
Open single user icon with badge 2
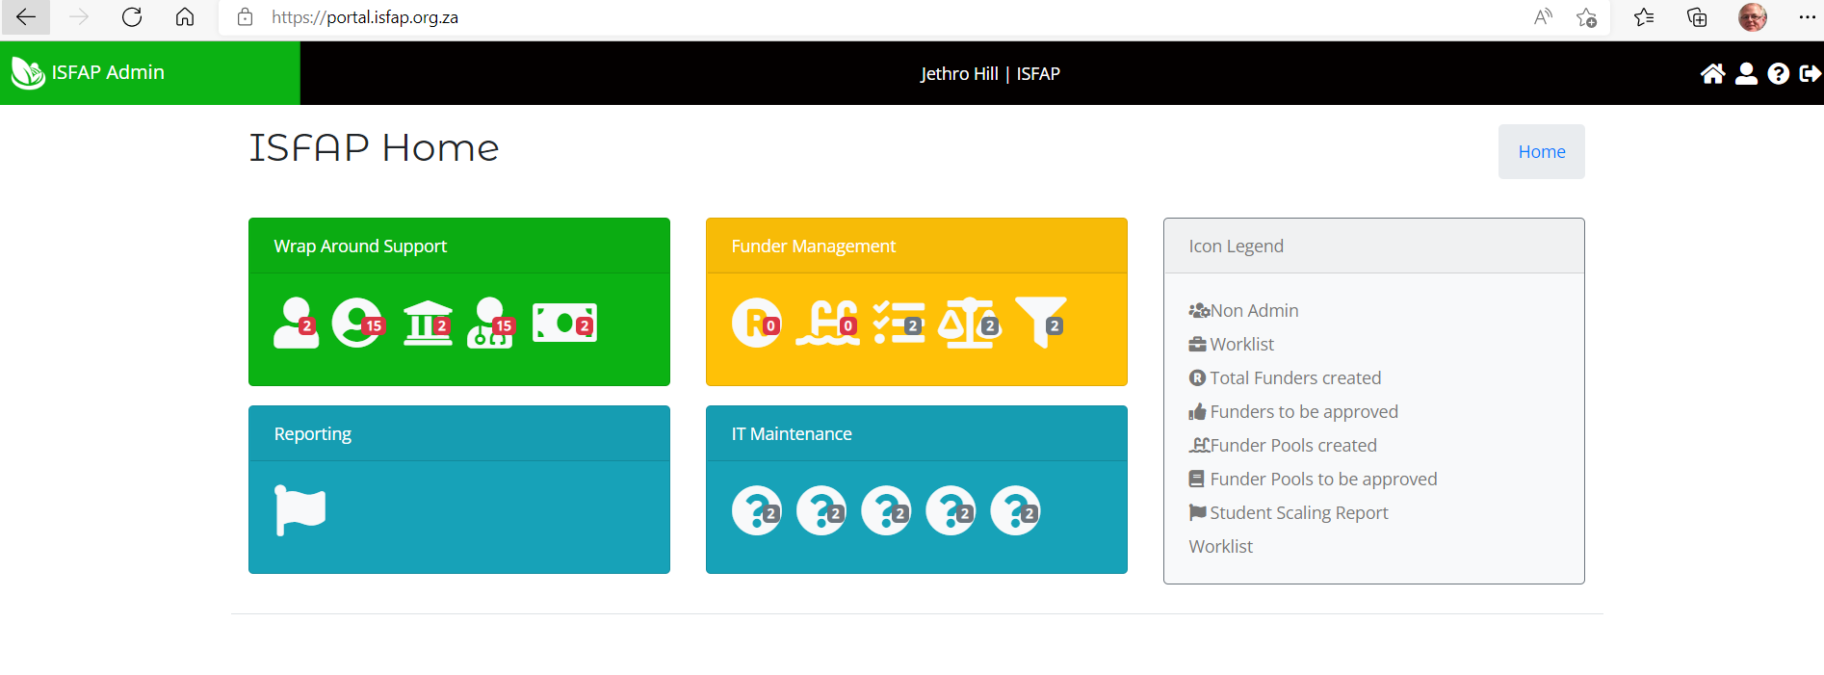tap(296, 323)
